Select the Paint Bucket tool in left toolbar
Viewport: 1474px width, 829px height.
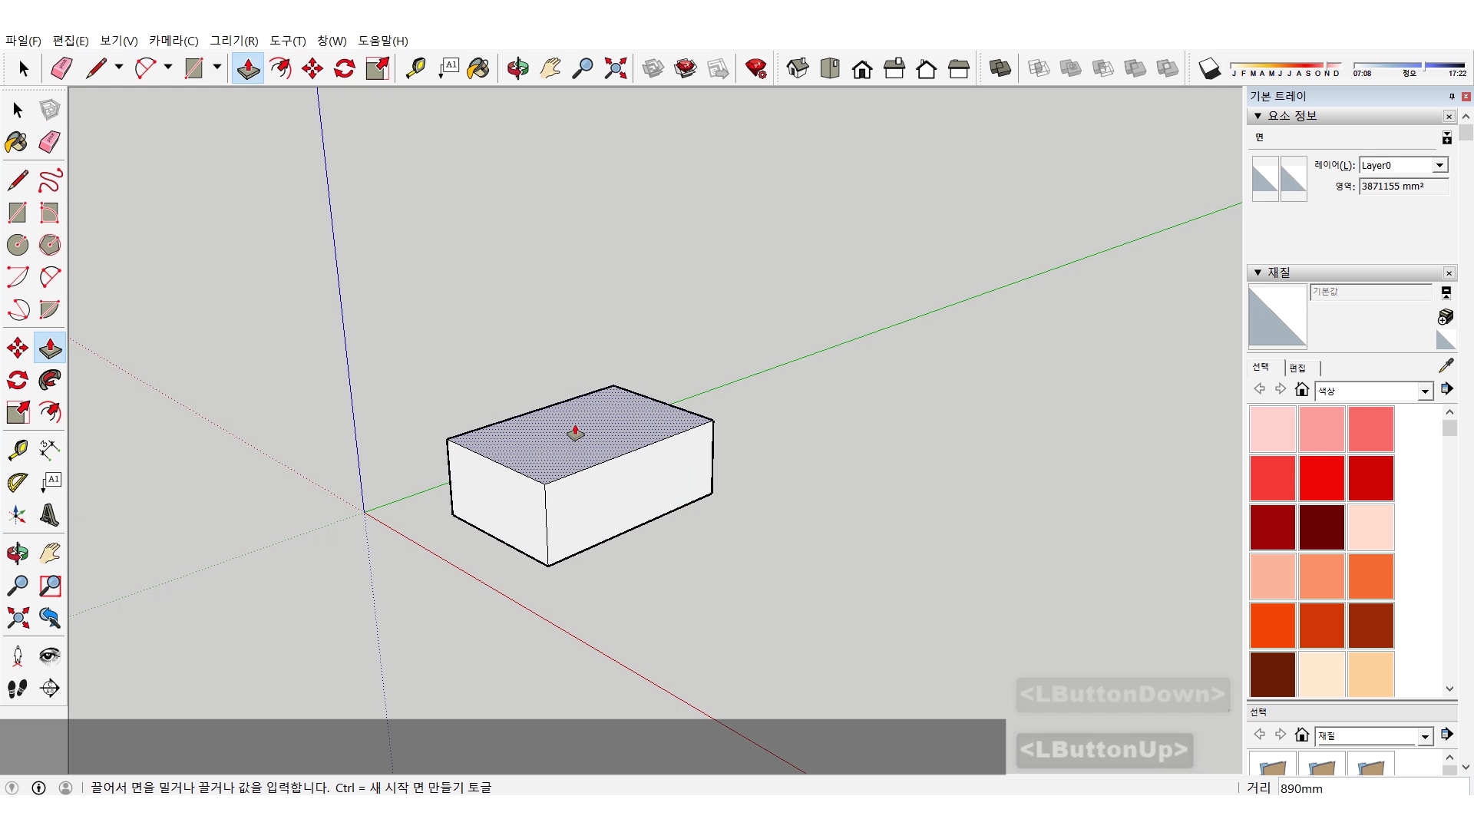(x=17, y=142)
